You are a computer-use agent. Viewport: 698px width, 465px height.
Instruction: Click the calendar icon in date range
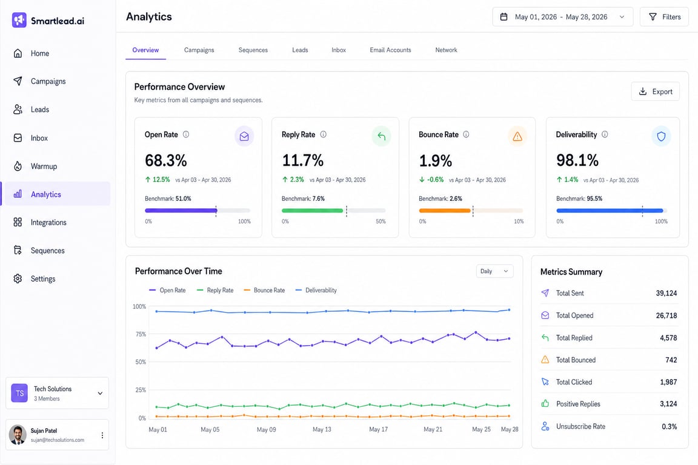(504, 17)
